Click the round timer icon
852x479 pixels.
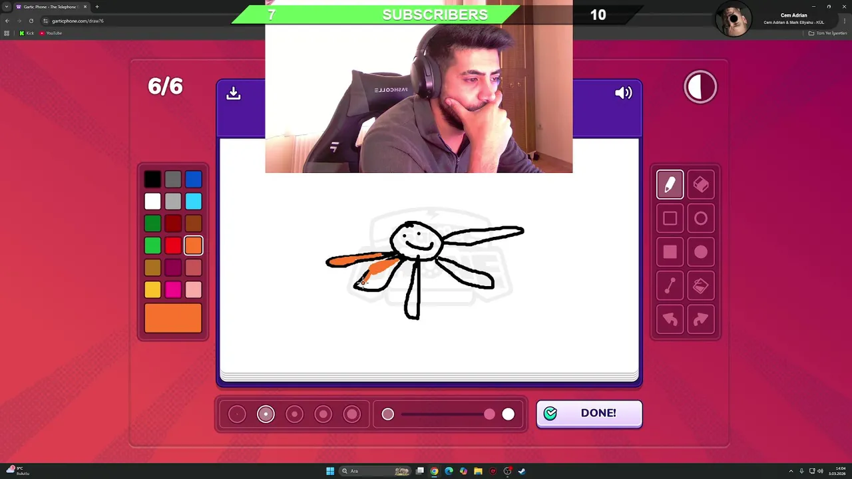coord(700,87)
